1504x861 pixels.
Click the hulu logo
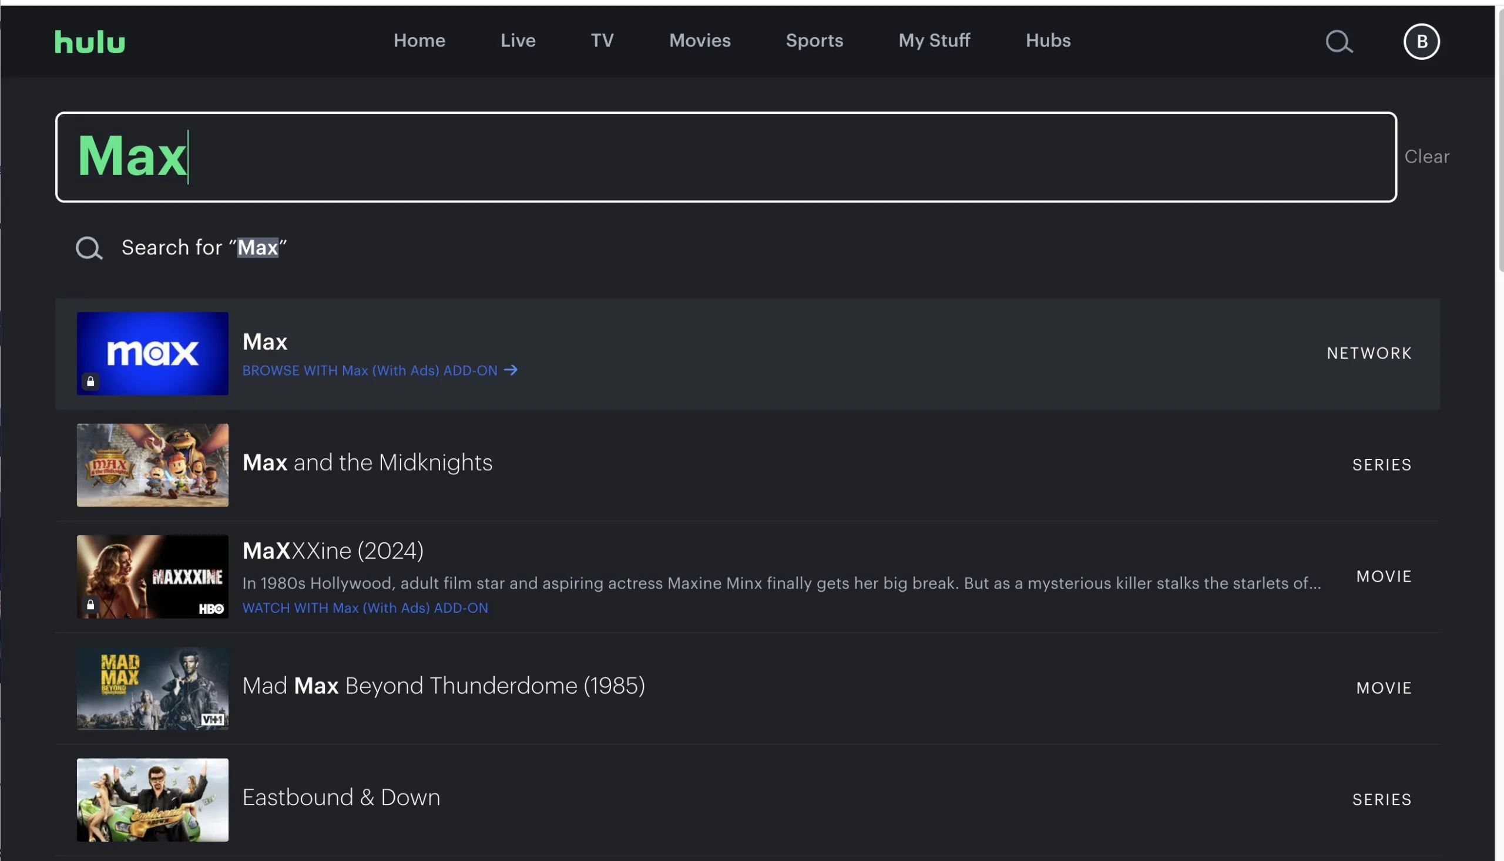89,40
